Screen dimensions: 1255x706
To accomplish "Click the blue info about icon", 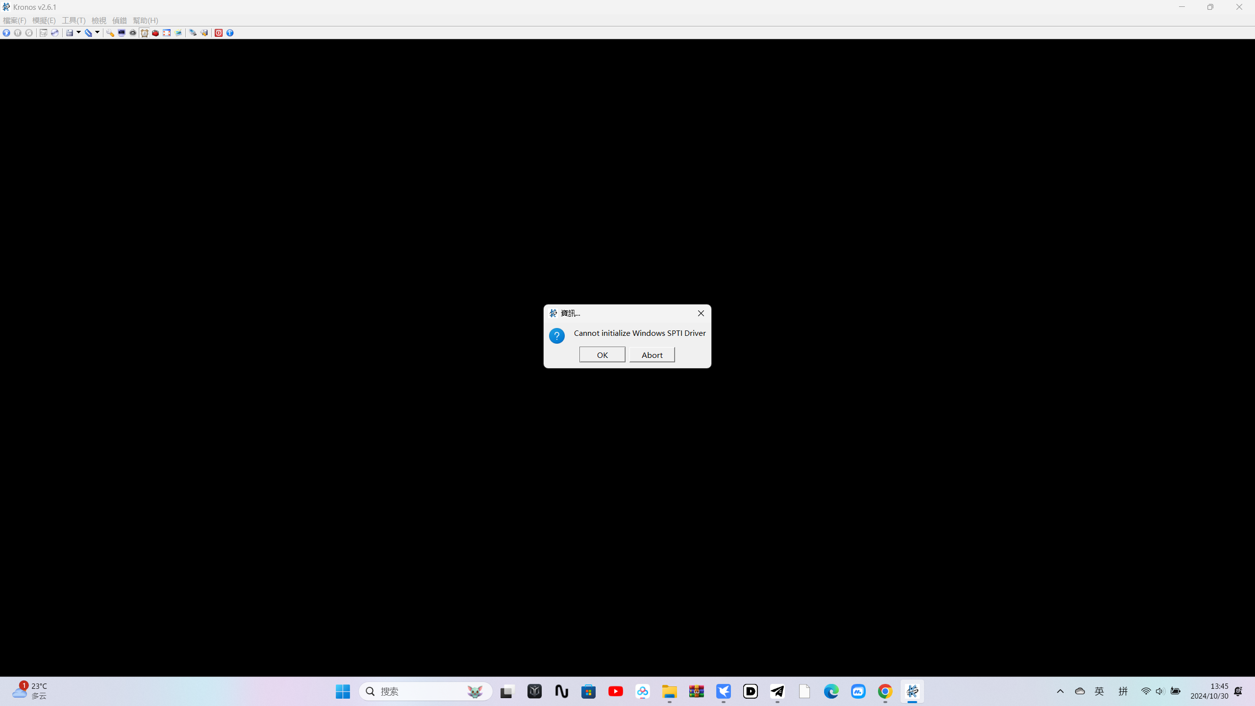I will 230,33.
